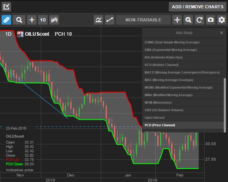228x182 pixels.
Task: Click the zoom-in magnifier icon
Action: pyautogui.click(x=188, y=20)
